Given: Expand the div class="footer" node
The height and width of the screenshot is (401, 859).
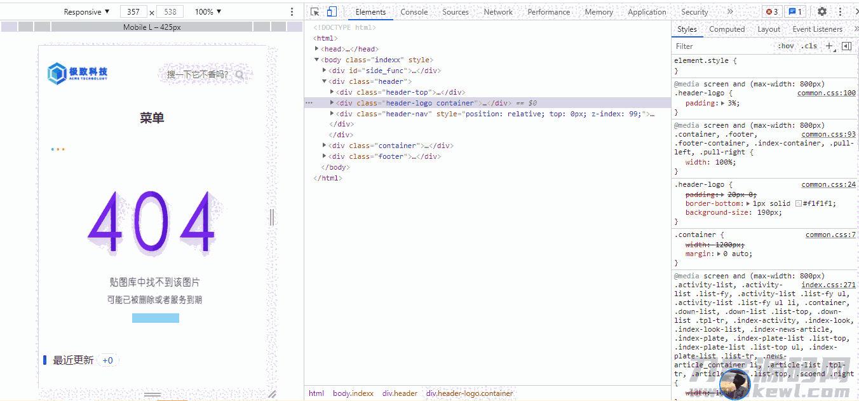Looking at the screenshot, I should (x=325, y=156).
